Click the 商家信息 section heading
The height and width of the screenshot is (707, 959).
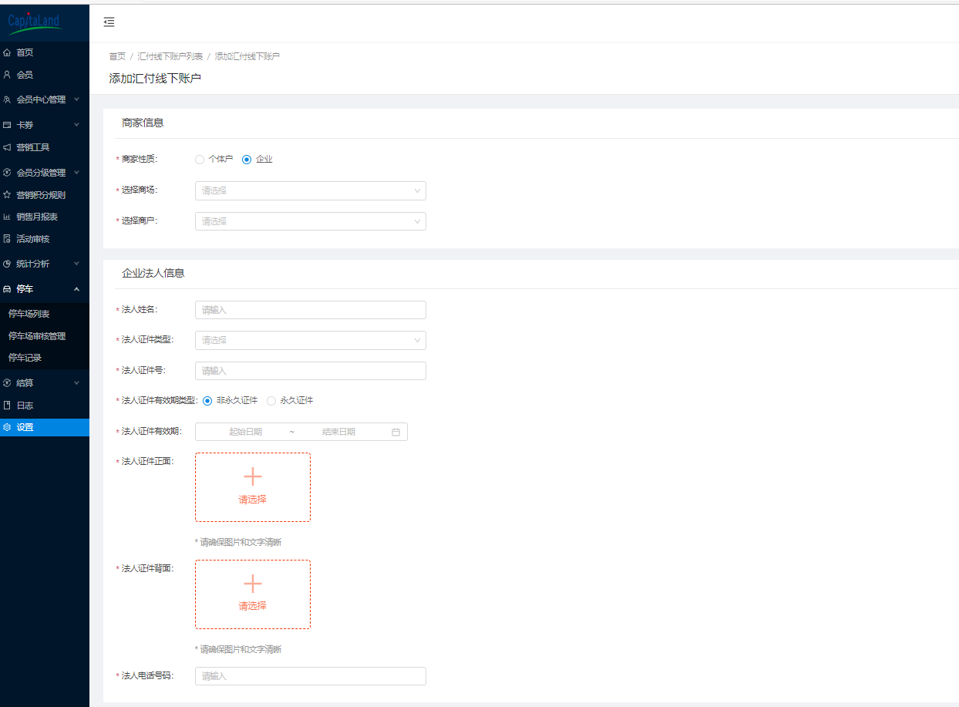tap(143, 123)
